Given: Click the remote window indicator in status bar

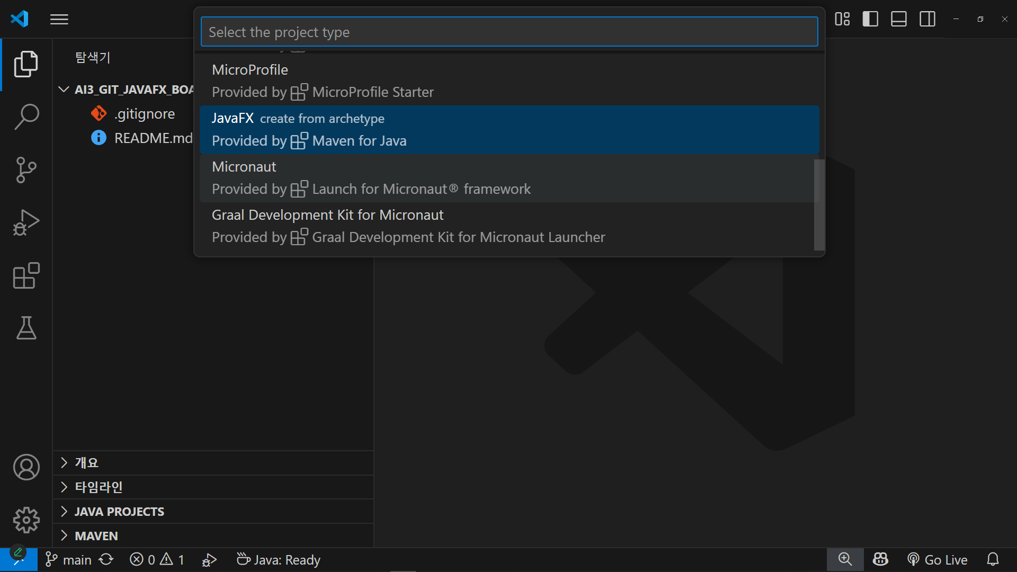Looking at the screenshot, I should click(x=19, y=560).
